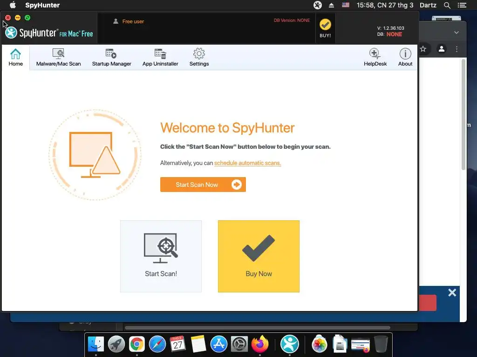Click the DB Version: NONE text
The height and width of the screenshot is (357, 477).
click(x=292, y=20)
